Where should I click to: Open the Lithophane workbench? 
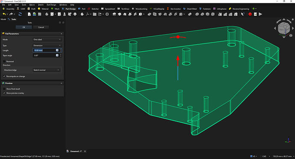(x=220, y=9)
